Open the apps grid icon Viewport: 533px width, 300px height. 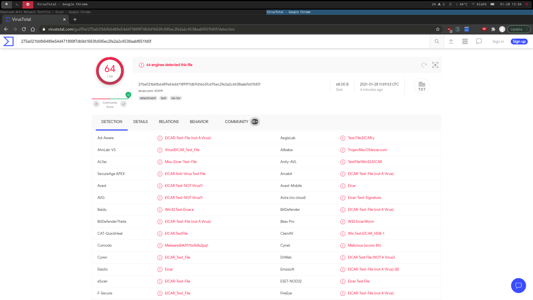pos(465,41)
